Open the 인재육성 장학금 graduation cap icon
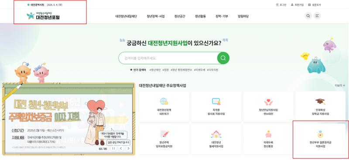The width and height of the screenshot is (349, 160). [321, 101]
